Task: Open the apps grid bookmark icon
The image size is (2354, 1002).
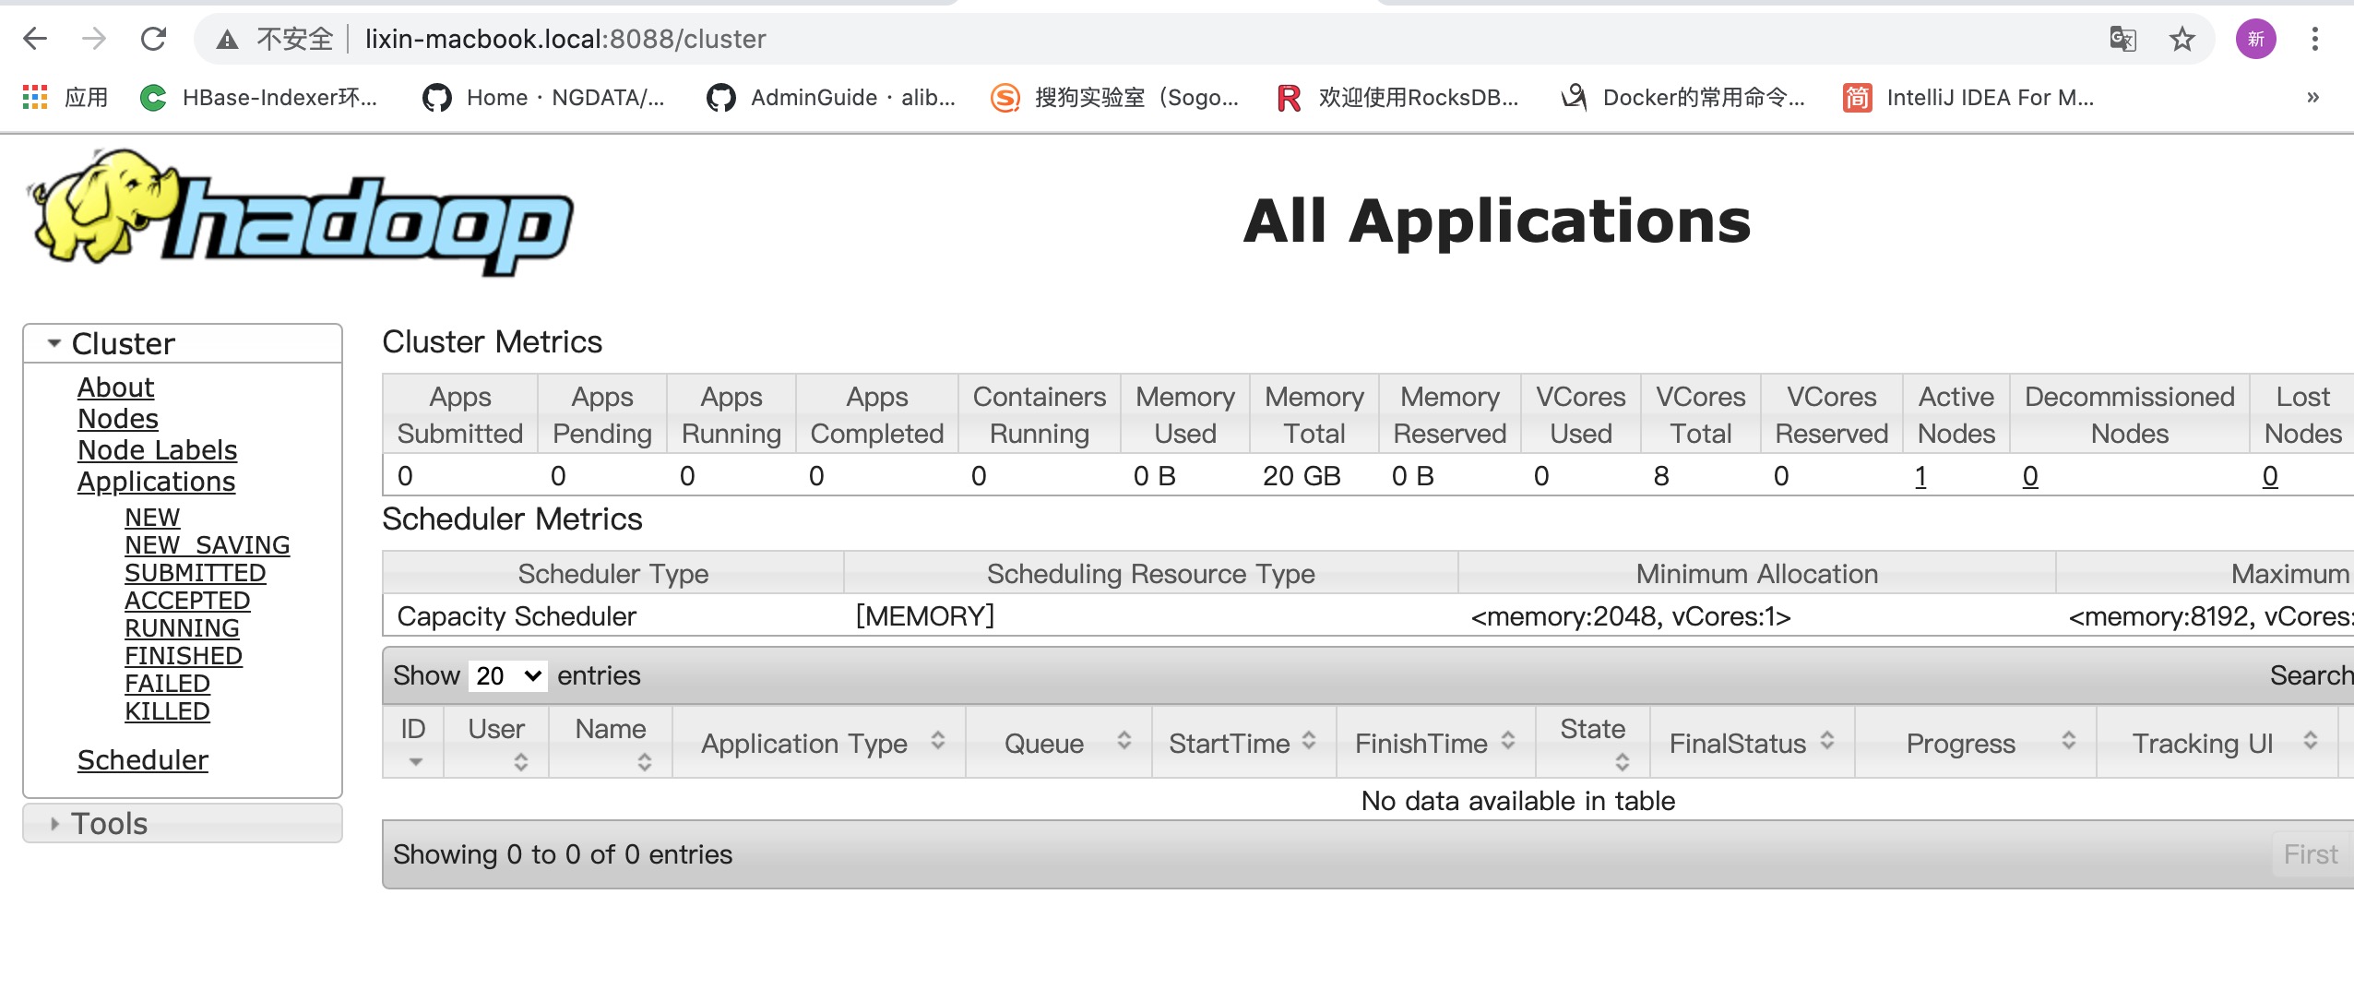Action: pyautogui.click(x=34, y=97)
